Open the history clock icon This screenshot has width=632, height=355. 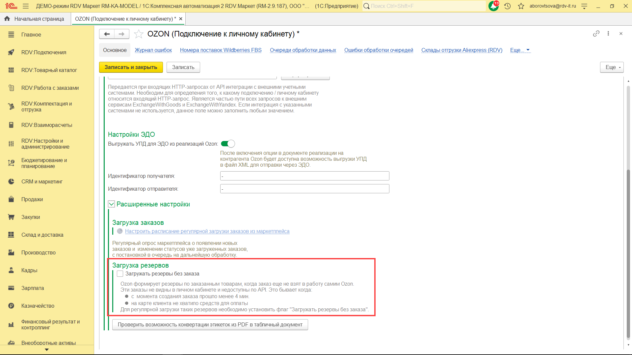point(507,6)
